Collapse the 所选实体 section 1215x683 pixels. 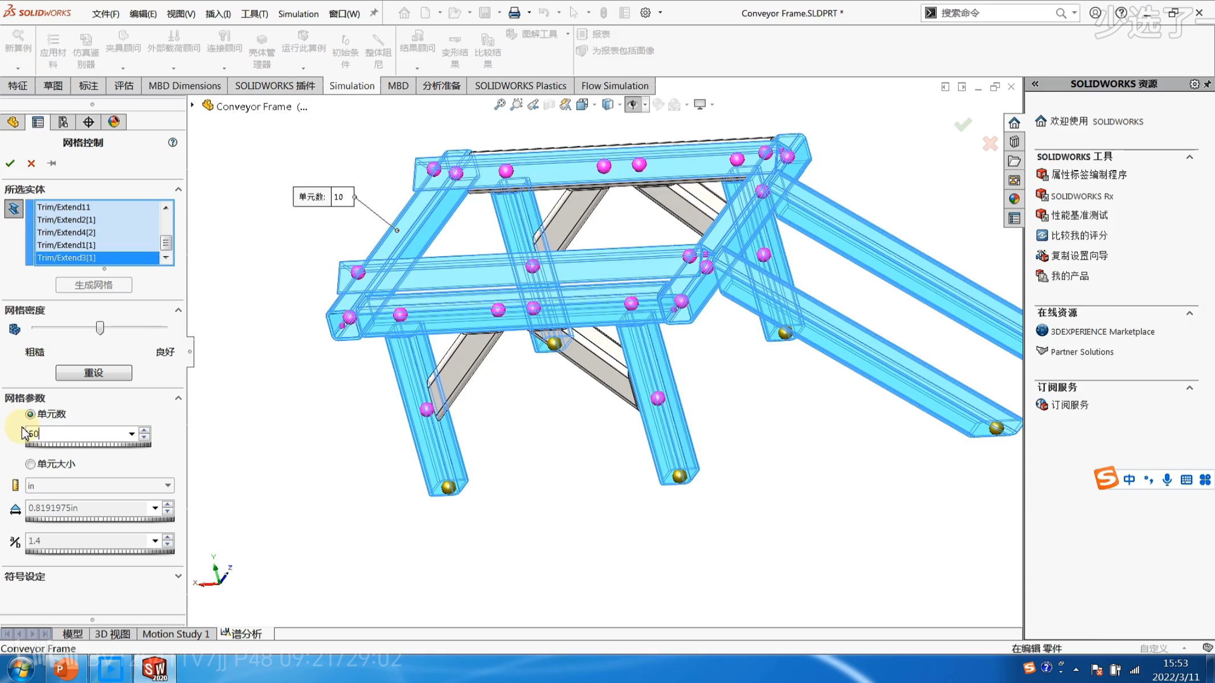pos(178,189)
